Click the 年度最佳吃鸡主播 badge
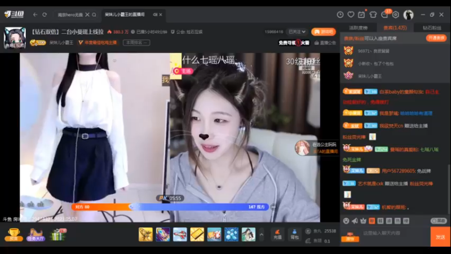Screen dimensions: 451x254 pyautogui.click(x=98, y=43)
